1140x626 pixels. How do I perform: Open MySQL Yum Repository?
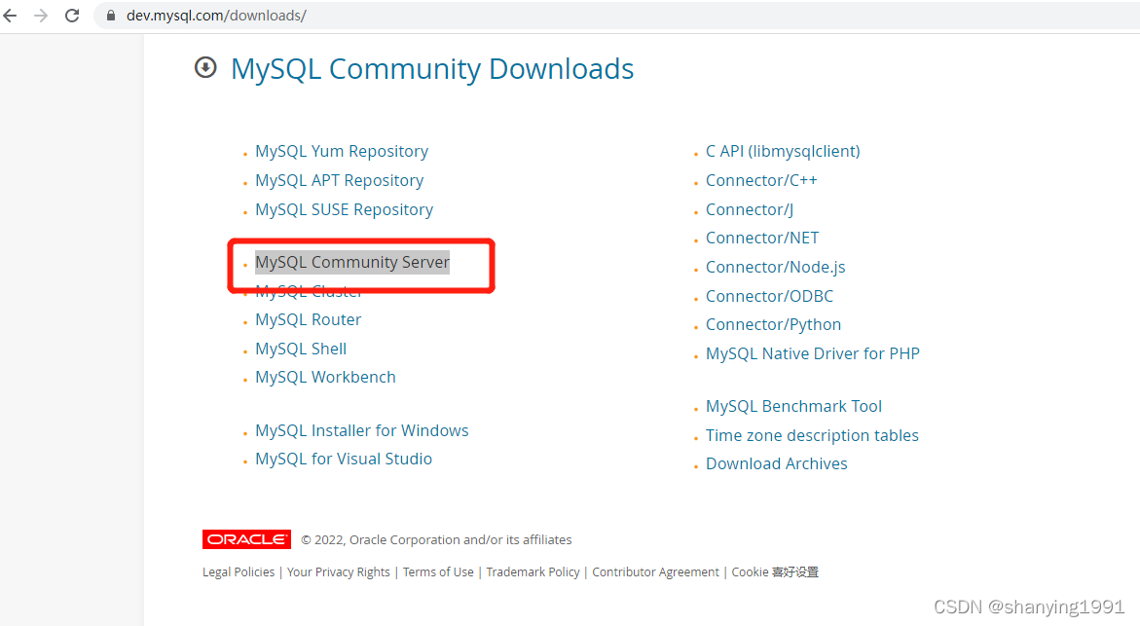click(341, 151)
